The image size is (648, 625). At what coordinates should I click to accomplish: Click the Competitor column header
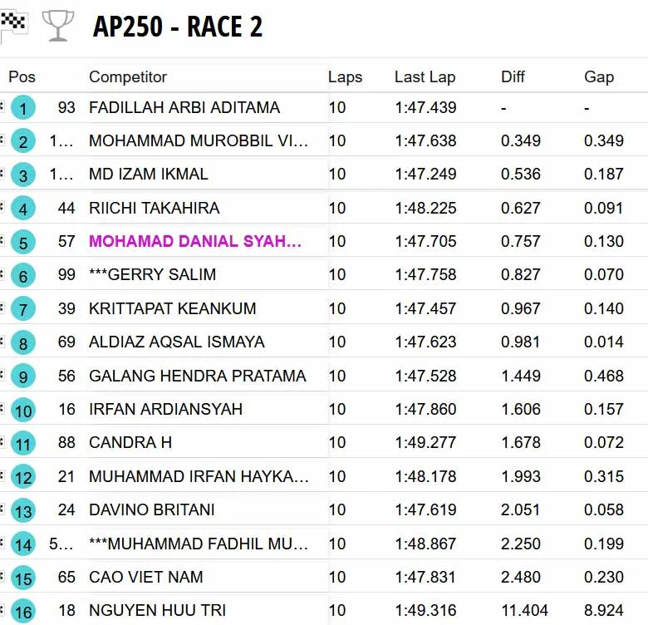click(x=128, y=77)
